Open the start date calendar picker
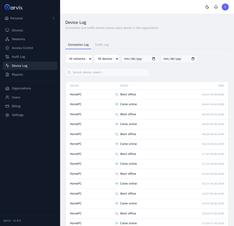This screenshot has width=234, height=226. (154, 59)
